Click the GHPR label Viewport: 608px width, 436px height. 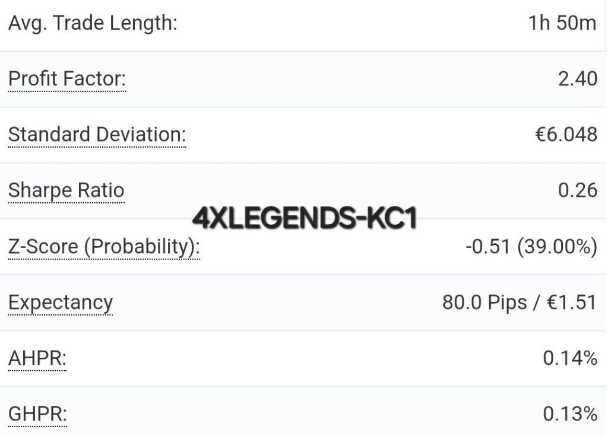point(37,414)
